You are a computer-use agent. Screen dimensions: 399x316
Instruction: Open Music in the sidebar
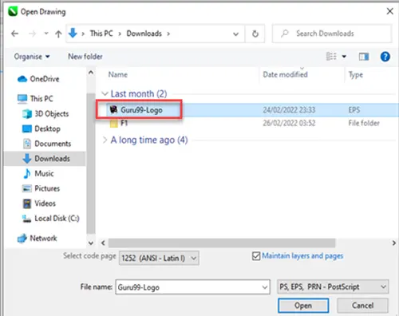click(38, 173)
